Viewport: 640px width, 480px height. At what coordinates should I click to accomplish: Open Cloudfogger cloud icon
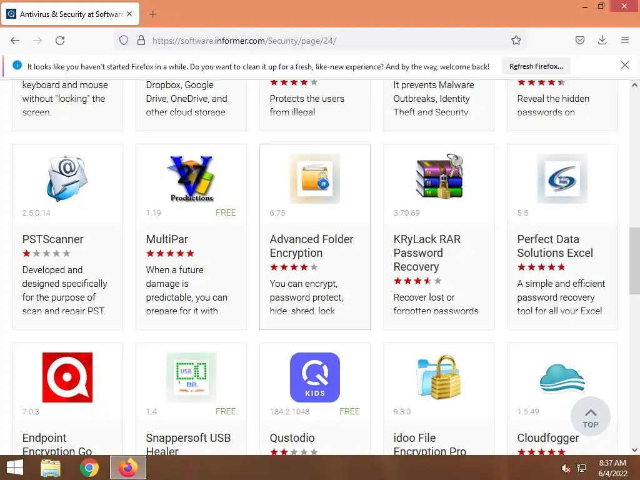pos(562,377)
